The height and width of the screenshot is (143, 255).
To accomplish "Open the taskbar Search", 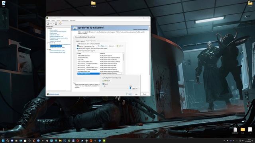I will point(8,141).
